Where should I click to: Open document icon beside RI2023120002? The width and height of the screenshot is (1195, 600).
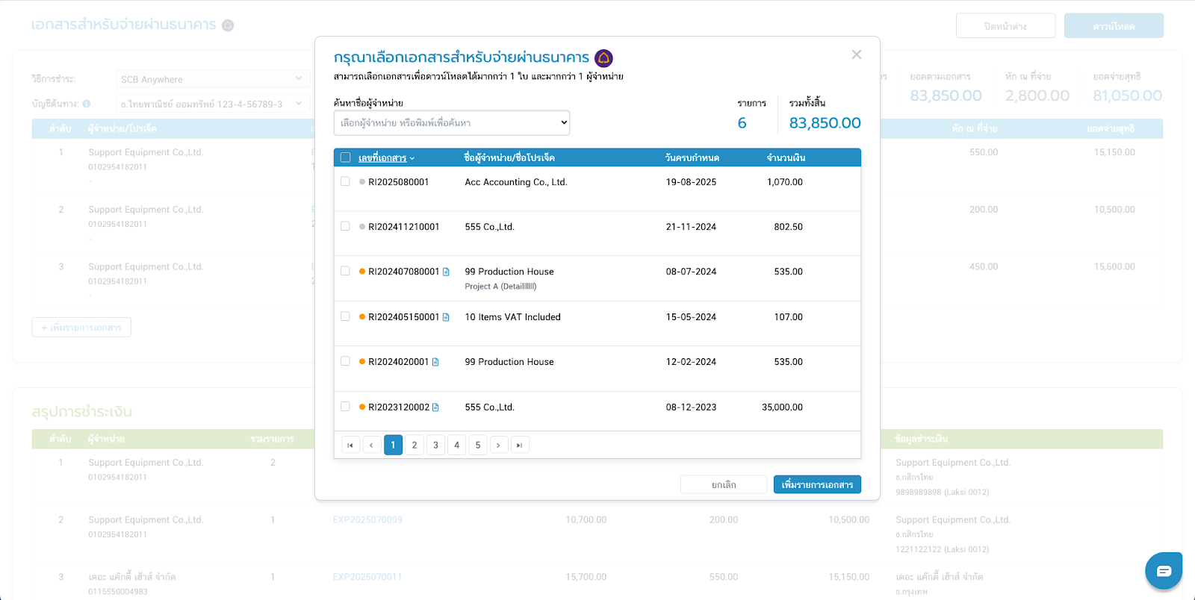[x=435, y=407]
